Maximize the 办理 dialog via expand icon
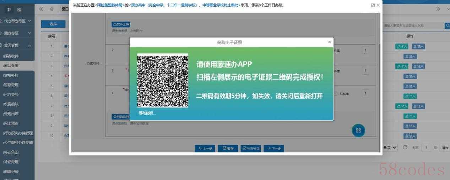 pos(373,5)
